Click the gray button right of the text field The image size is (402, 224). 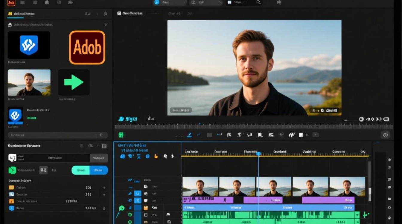(99, 158)
